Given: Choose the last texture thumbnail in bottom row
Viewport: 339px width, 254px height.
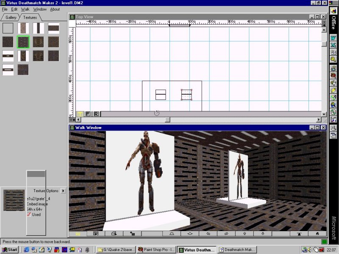Looking at the screenshot, I should click(x=23, y=70).
